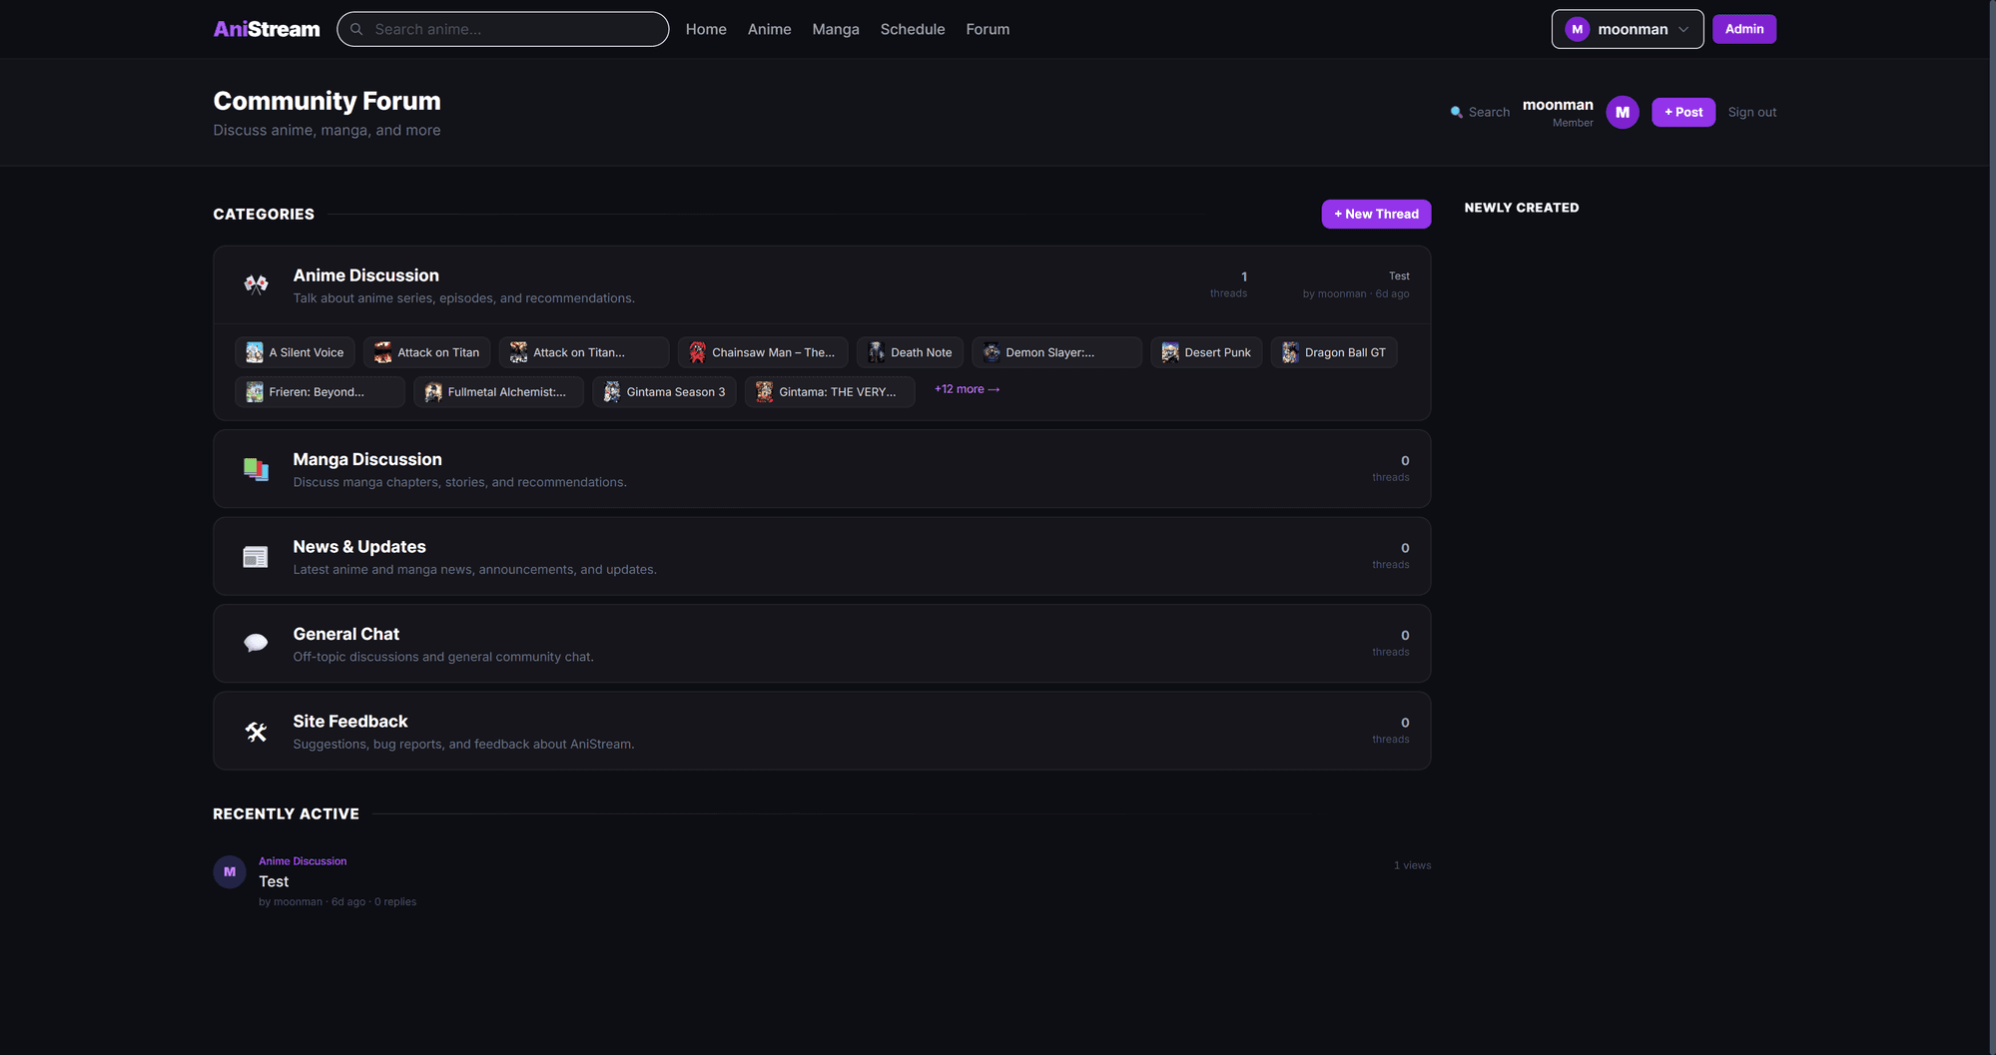Open the Test thread in Recently Active

[274, 881]
